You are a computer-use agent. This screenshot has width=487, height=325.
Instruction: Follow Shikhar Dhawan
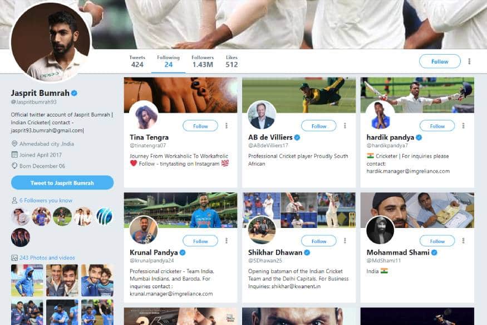pos(319,241)
